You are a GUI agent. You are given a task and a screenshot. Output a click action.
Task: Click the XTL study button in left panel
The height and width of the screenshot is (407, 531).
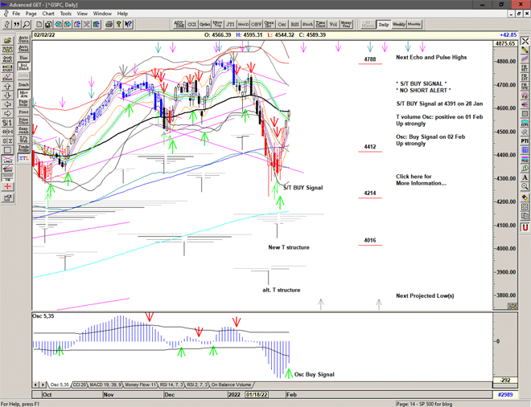[23, 160]
